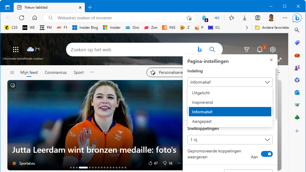The height and width of the screenshot is (172, 306).
Task: Click the page settings gear icon
Action: [272, 50]
